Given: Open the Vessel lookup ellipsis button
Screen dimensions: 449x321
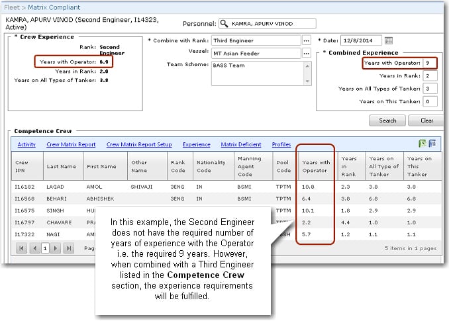Looking at the screenshot, I should pyautogui.click(x=306, y=52).
